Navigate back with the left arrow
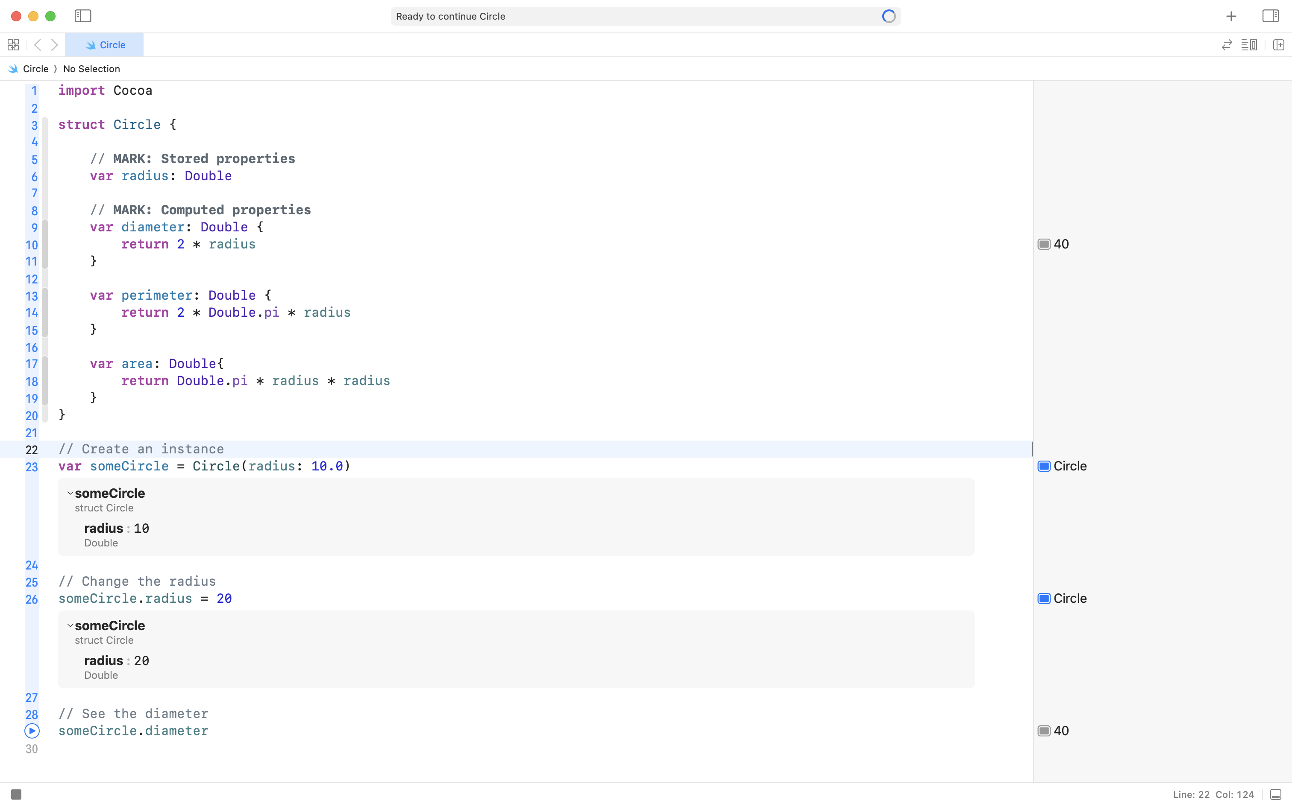Screen dimensions: 1292x806 tap(37, 45)
